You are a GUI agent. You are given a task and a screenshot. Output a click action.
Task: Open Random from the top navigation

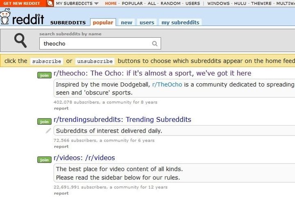[x=170, y=3]
